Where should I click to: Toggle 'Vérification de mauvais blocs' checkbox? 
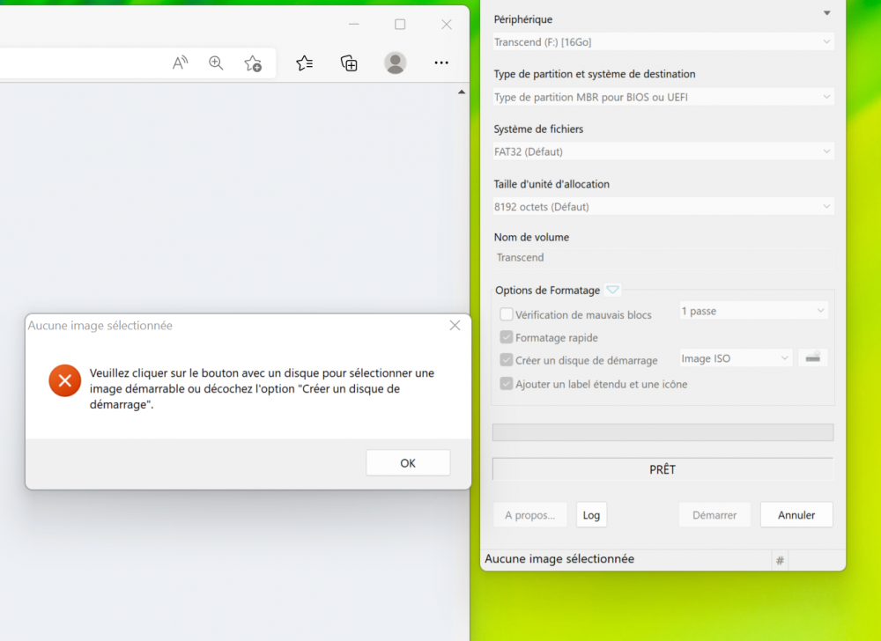pos(507,314)
